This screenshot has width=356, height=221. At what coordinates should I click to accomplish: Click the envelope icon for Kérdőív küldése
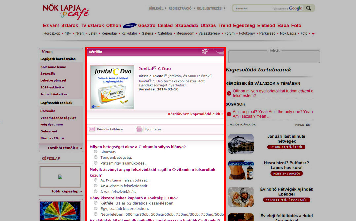point(92,129)
